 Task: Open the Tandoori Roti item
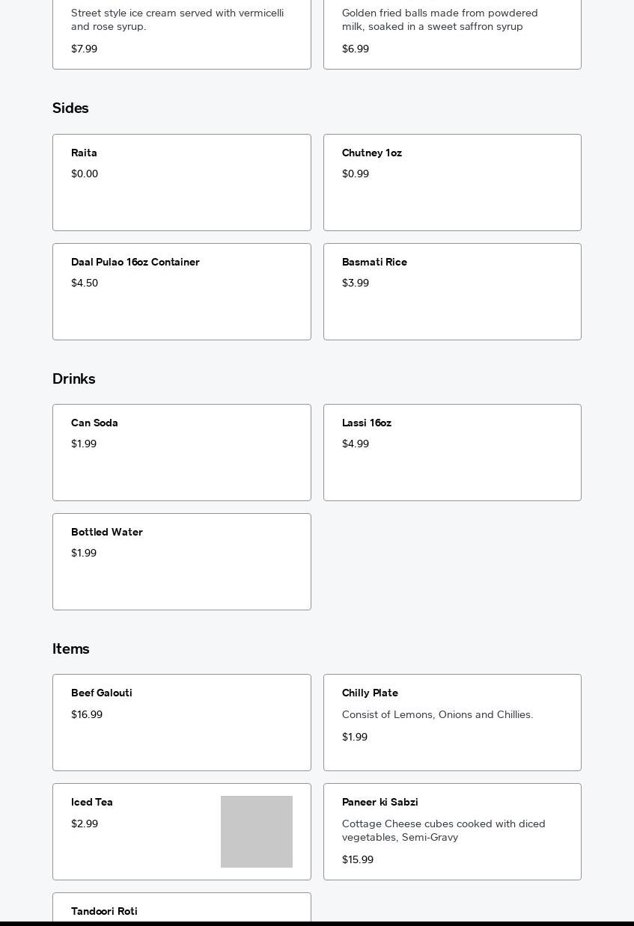[x=182, y=909]
